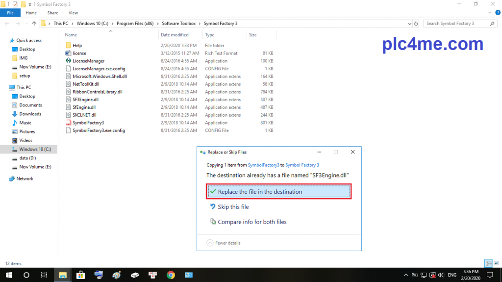Choose Replace the file in the destination
Image resolution: width=502 pixels, height=282 pixels.
click(278, 192)
